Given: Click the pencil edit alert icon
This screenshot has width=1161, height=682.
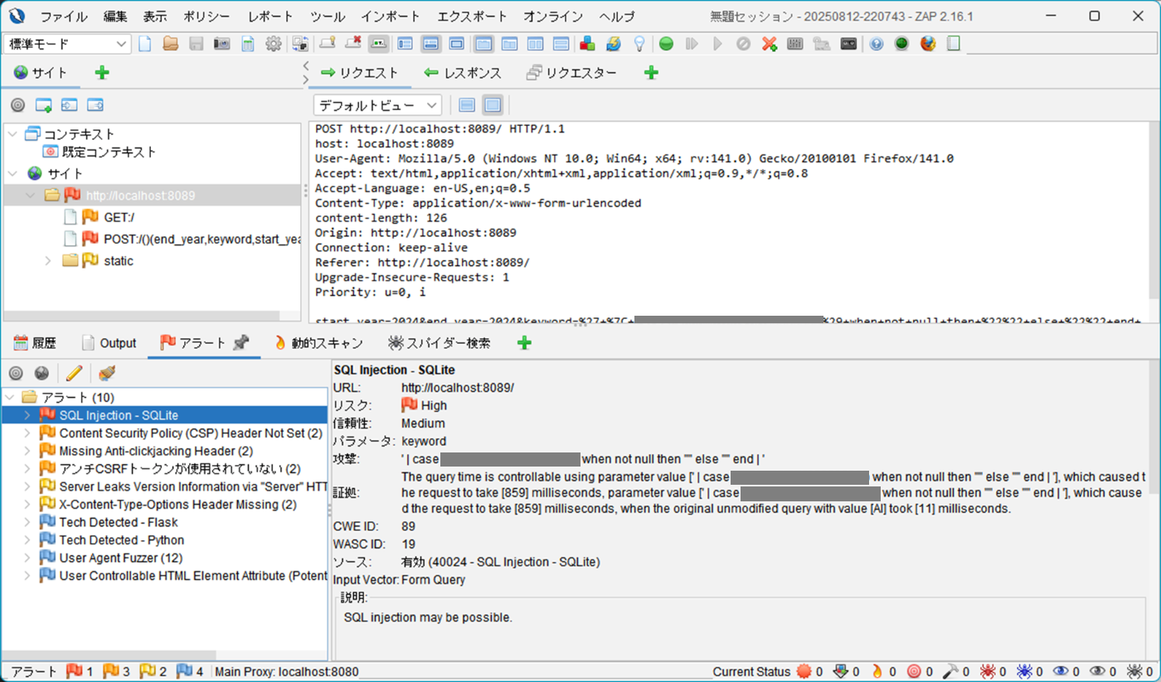Looking at the screenshot, I should [x=74, y=373].
